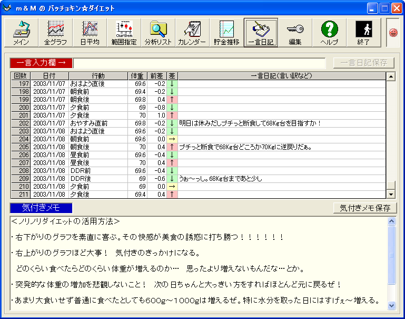Open ヘルプ help
This screenshot has height=319, width=405.
pyautogui.click(x=329, y=33)
